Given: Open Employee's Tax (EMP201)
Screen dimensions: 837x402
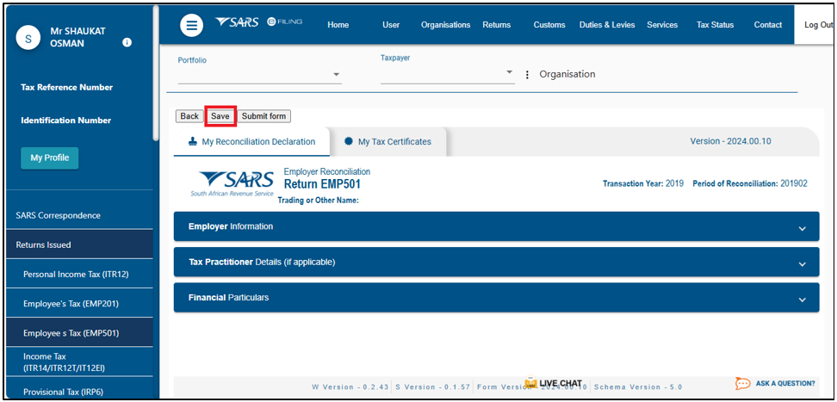Looking at the screenshot, I should coord(79,303).
